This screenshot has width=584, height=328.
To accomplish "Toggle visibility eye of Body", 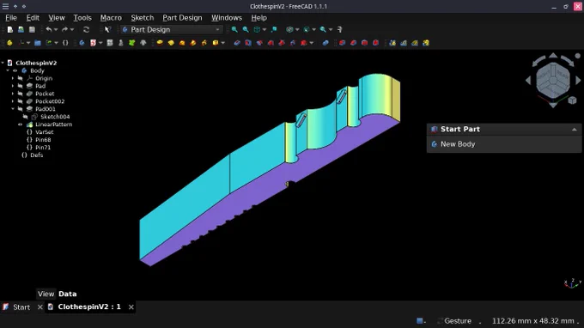I will pyautogui.click(x=15, y=70).
